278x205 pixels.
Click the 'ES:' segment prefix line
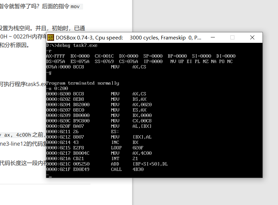coord(82,132)
